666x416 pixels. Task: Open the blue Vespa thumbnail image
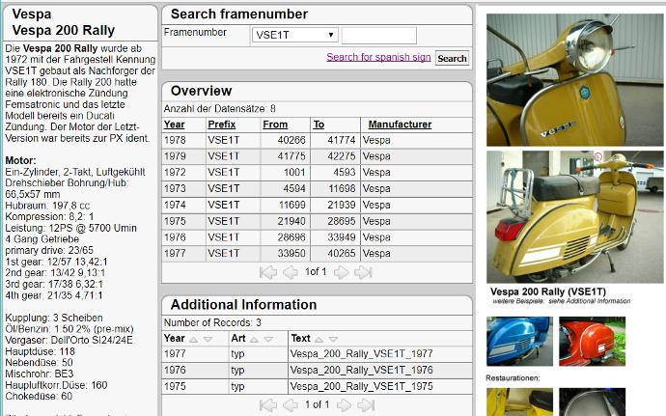click(x=518, y=341)
